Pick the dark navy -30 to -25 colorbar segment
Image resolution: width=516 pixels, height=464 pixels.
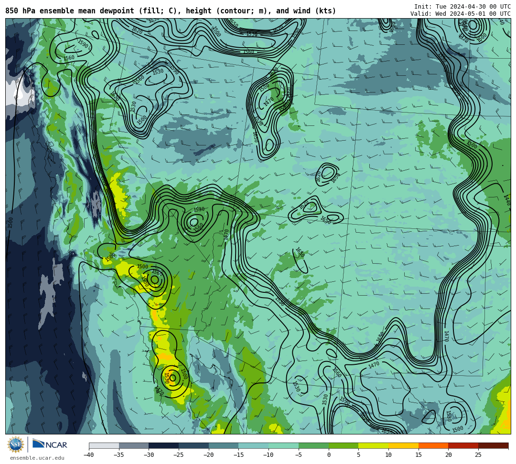click(x=164, y=445)
